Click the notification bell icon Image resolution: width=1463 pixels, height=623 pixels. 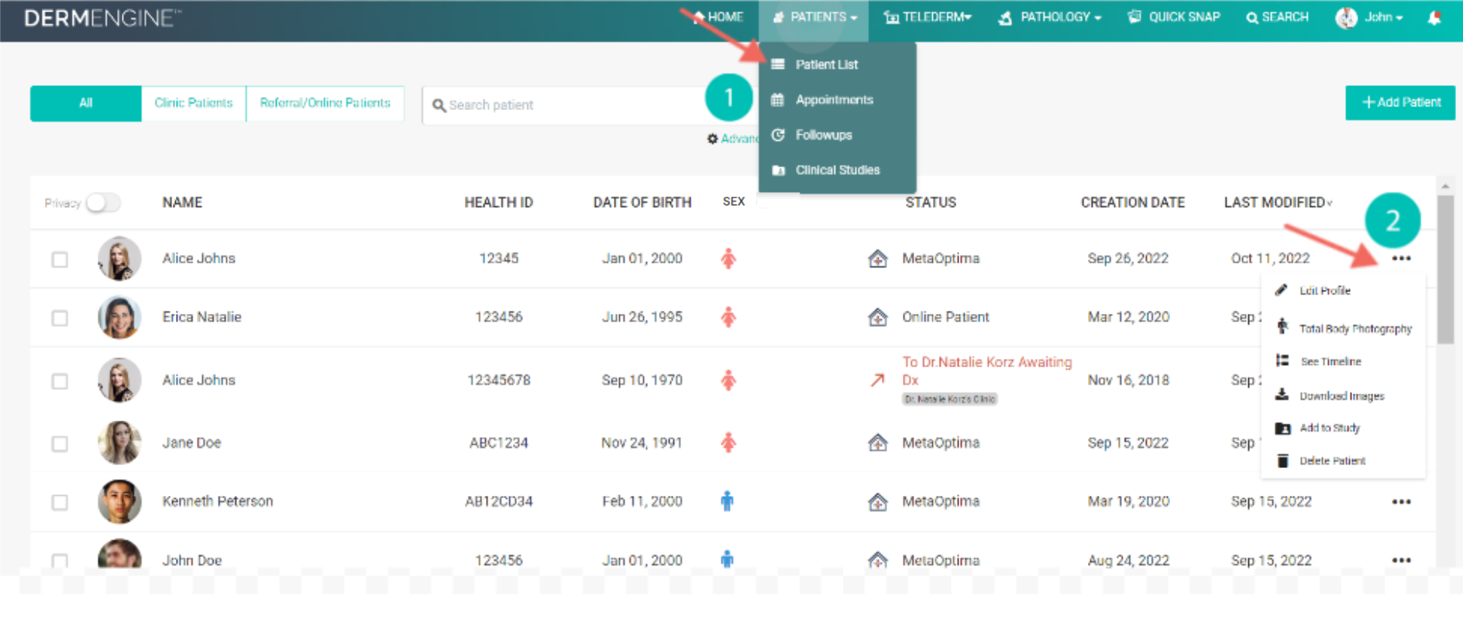point(1434,18)
